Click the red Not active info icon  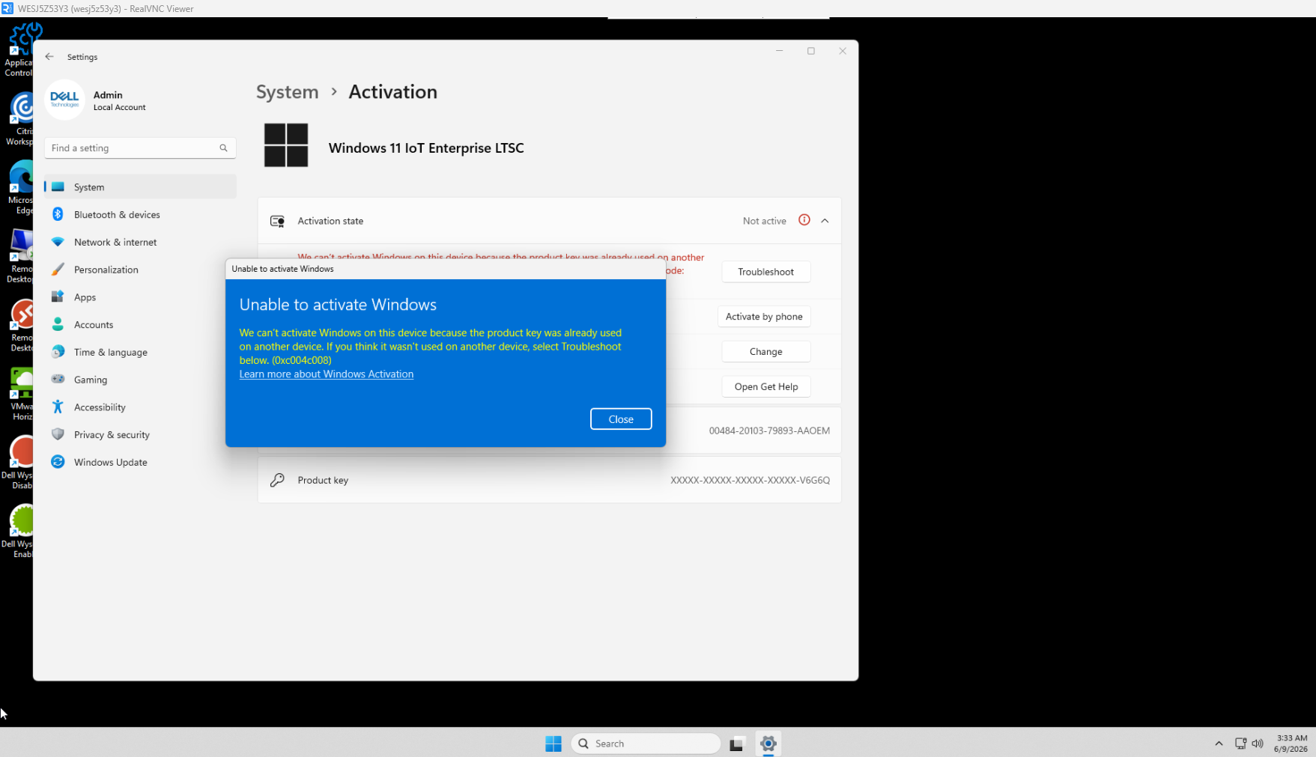804,220
